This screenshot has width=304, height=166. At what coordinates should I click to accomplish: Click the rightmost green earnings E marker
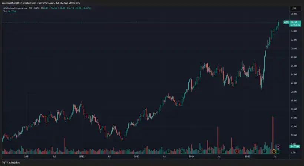pos(278,152)
